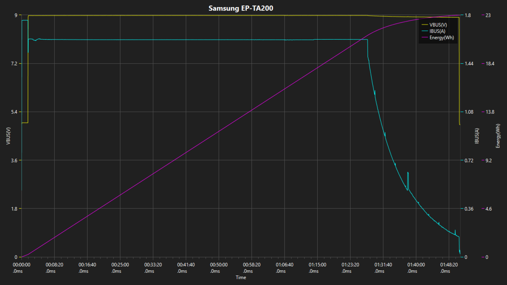Click the 1.08 tick on IBUS axis
507x285 pixels.
click(469, 112)
